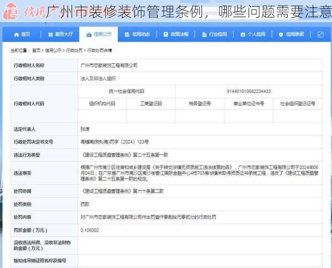Click the 处罚内容 description text
332x268 pixels.
(x=148, y=217)
